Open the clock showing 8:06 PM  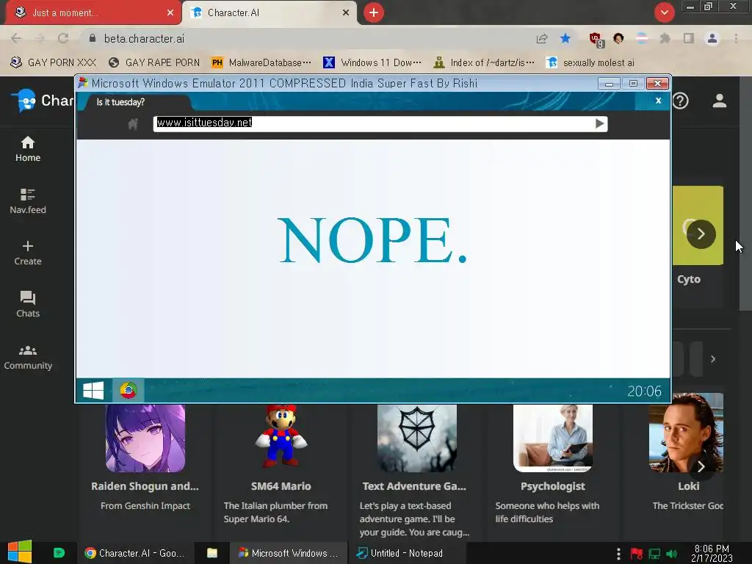click(712, 553)
